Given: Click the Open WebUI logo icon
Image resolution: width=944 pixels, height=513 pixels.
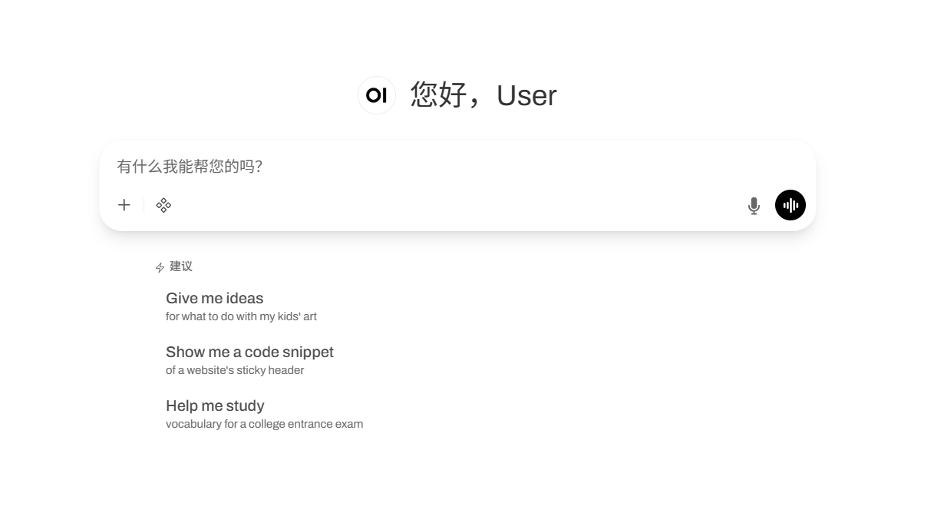Looking at the screenshot, I should coord(377,95).
